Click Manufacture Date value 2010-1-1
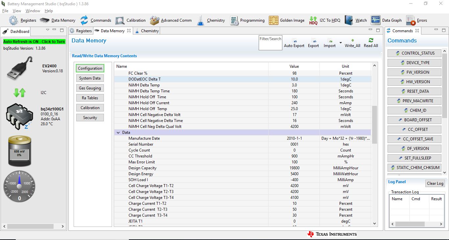449x240 pixels. click(x=294, y=138)
